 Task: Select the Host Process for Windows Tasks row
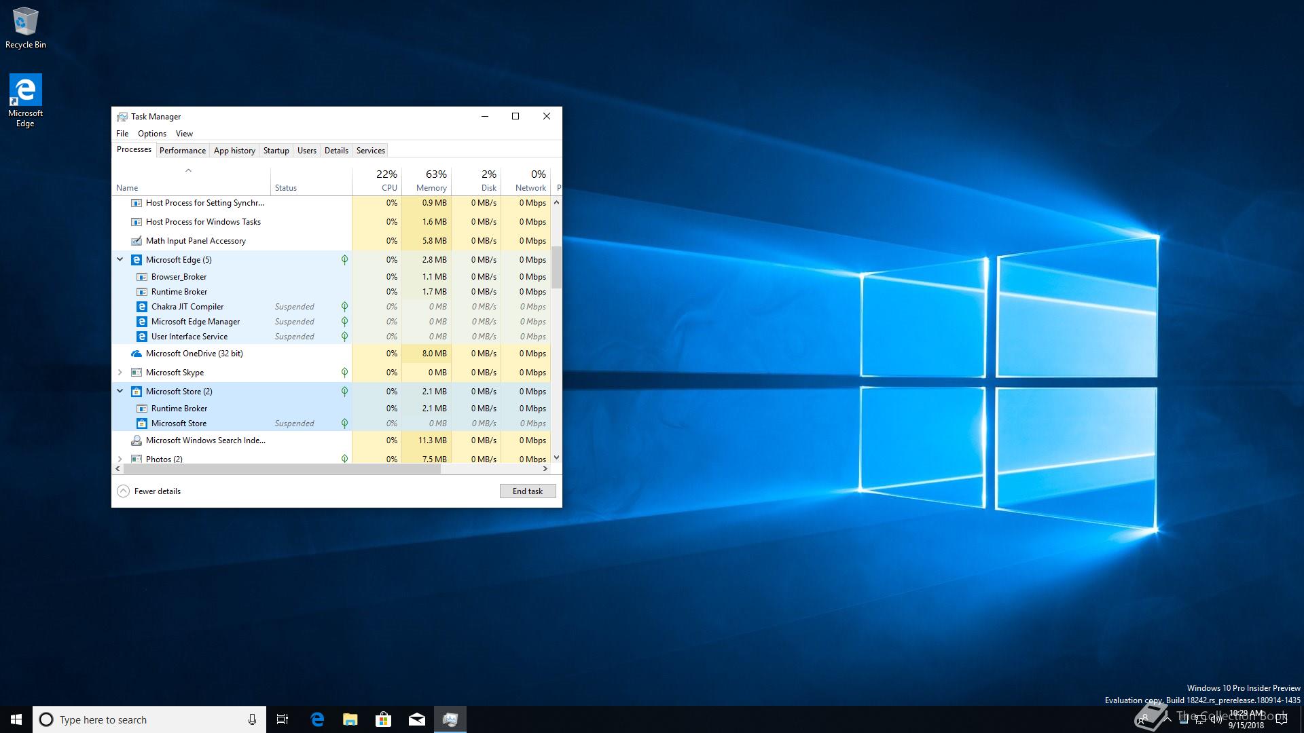coord(331,222)
